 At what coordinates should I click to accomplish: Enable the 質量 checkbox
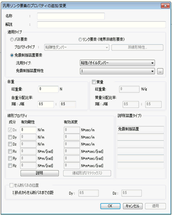pyautogui.click(x=94, y=82)
